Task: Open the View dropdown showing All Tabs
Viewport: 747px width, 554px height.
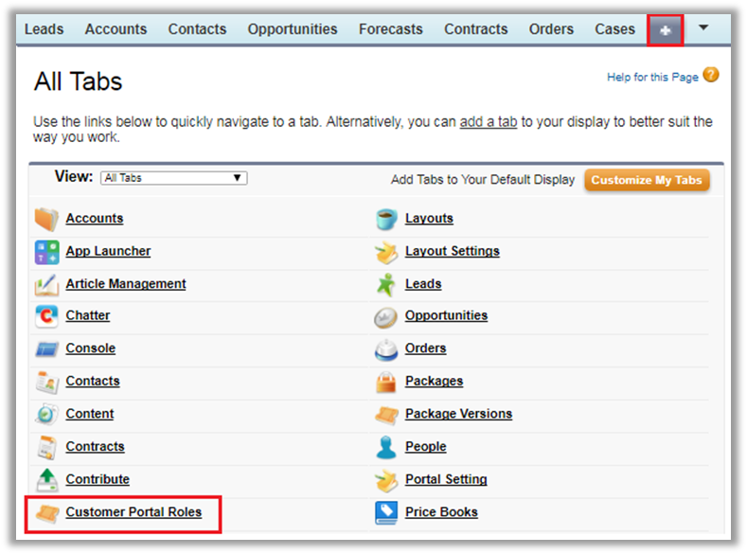Action: click(x=173, y=178)
